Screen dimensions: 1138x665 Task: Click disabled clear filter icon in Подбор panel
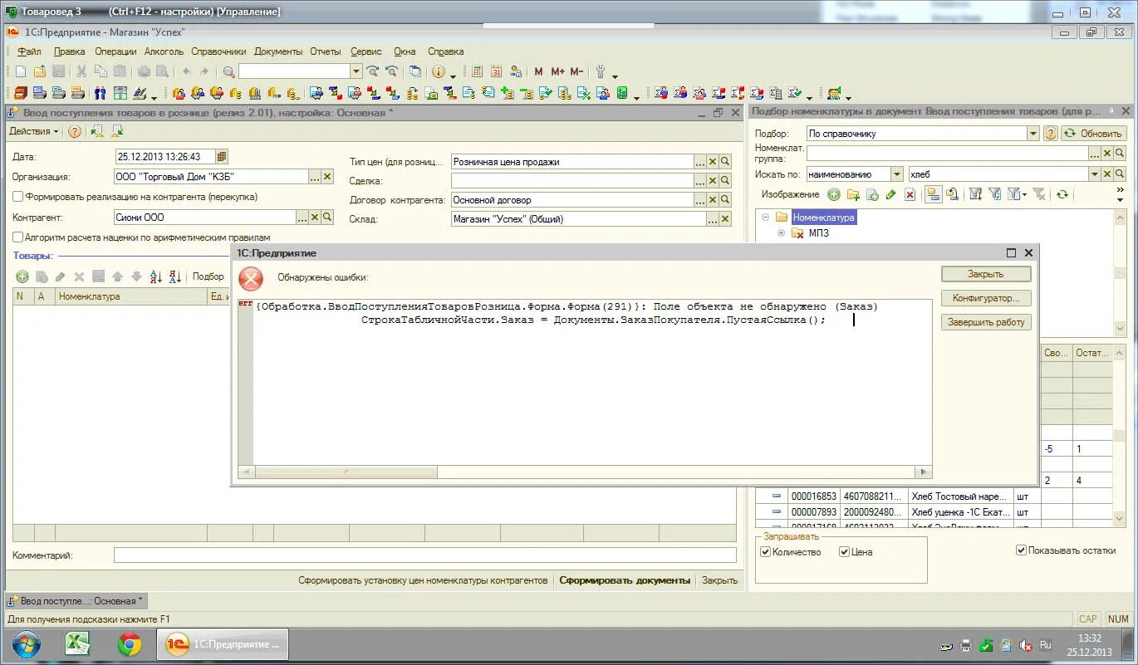[x=1038, y=194]
